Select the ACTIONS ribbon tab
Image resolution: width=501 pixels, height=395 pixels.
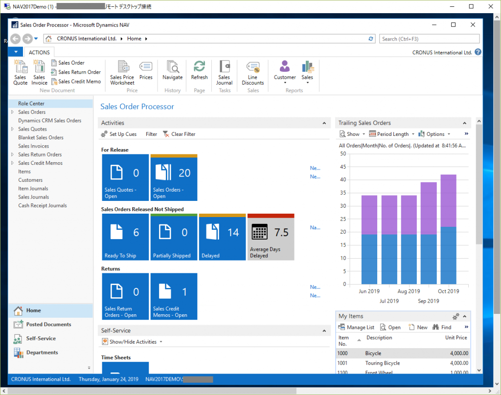click(x=39, y=52)
